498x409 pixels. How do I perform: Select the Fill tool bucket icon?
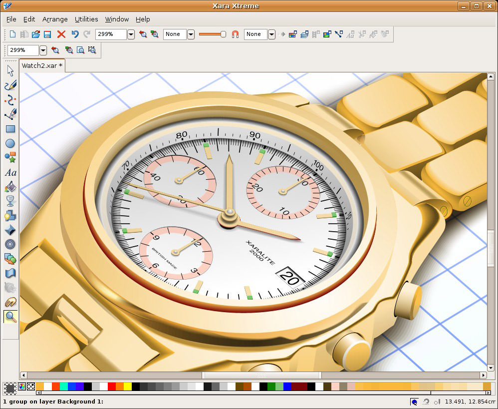(10, 187)
